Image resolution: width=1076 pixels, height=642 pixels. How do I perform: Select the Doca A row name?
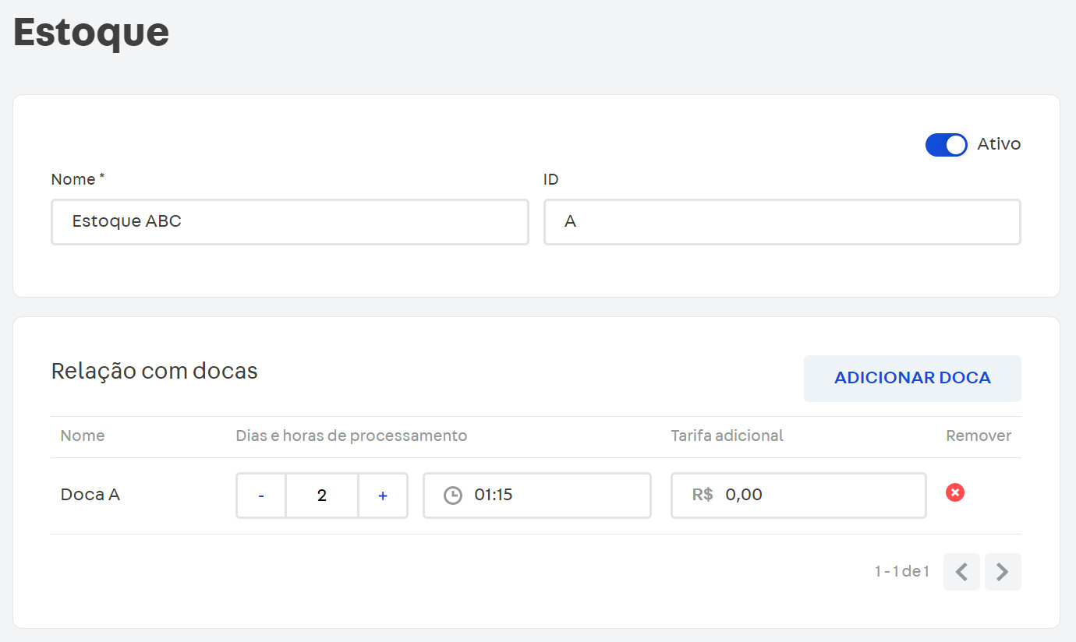[x=90, y=494]
